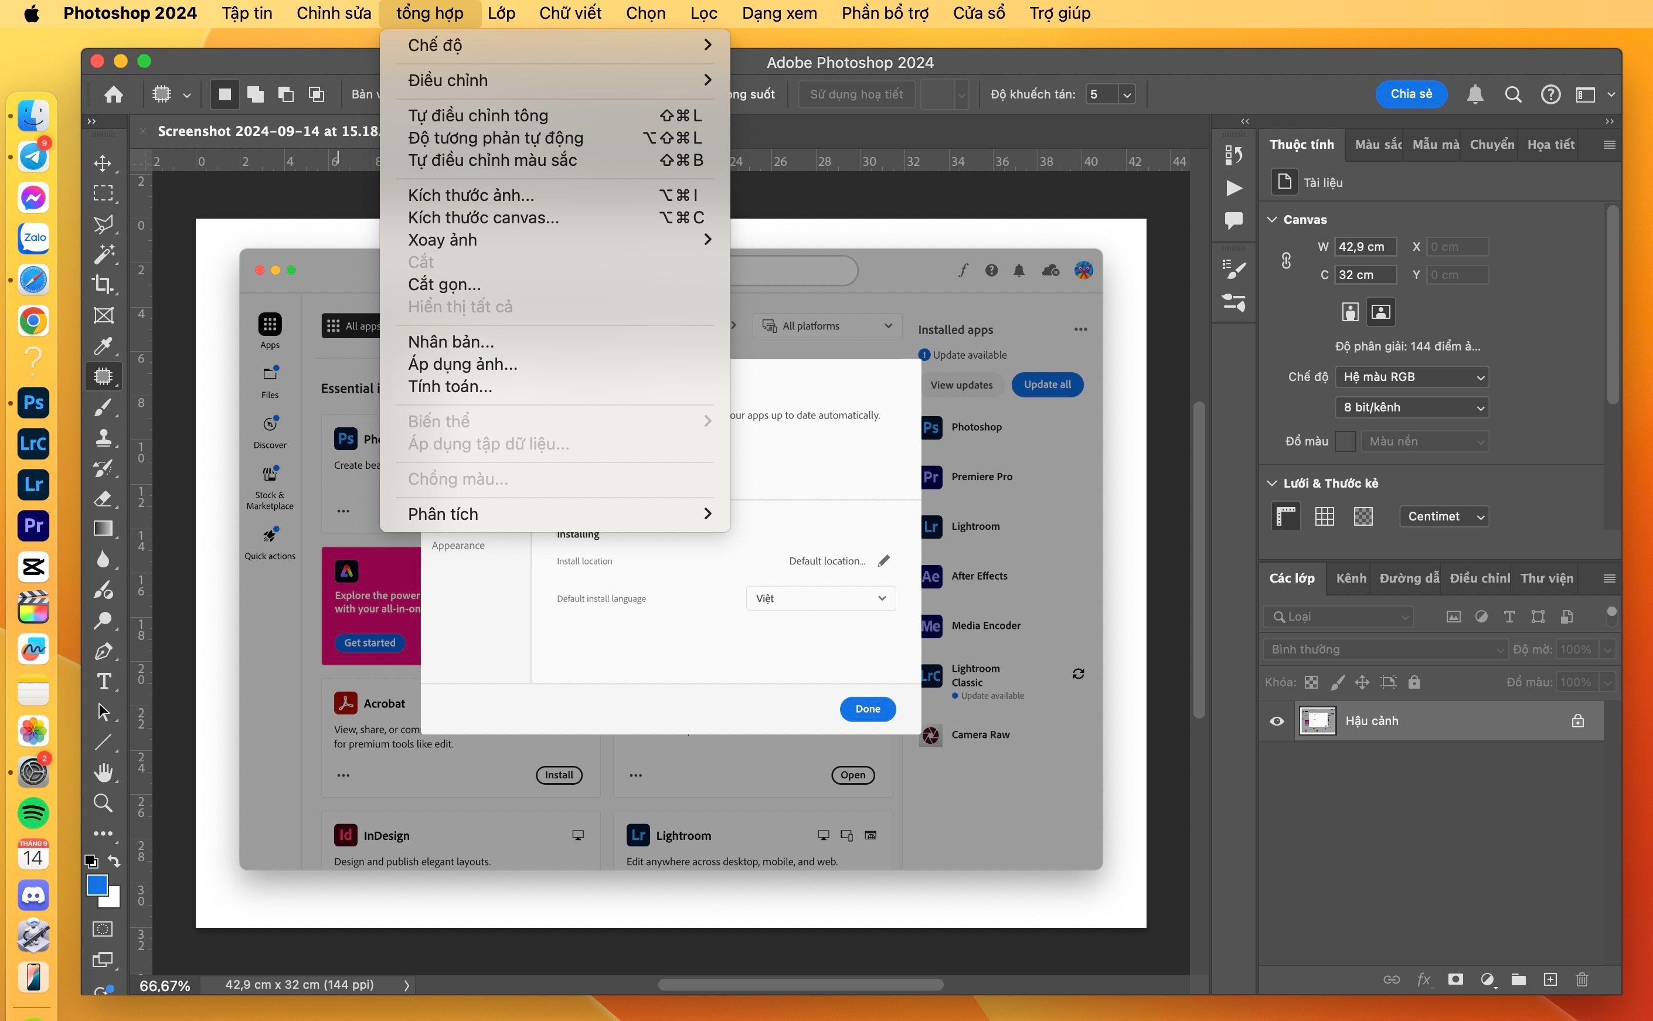Viewport: 1653px width, 1021px height.
Task: Switch to the Kênh tab
Action: [1351, 578]
